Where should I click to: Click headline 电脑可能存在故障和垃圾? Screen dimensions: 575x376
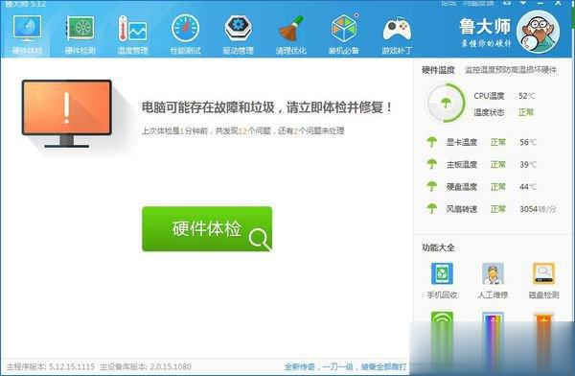click(x=266, y=107)
